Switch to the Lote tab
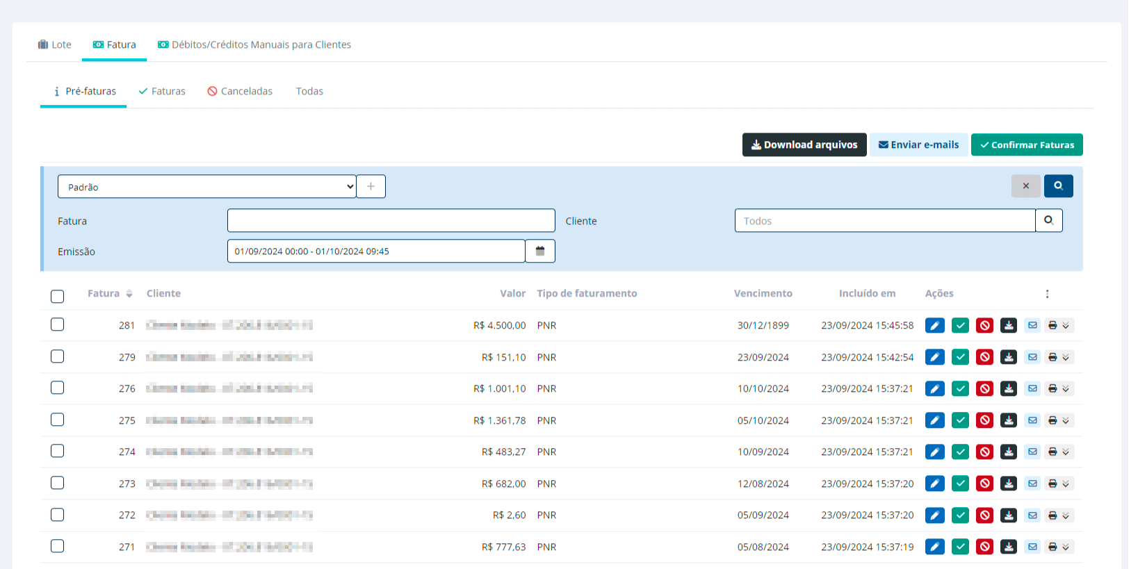1138x569 pixels. click(x=54, y=44)
